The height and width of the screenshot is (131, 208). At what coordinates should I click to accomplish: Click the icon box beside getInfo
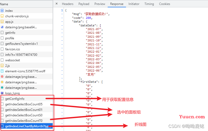(x=2, y=32)
